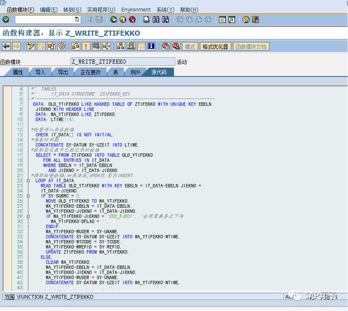Toggle Display/Change pencil icon
Viewport: 348px width, 311px height.
click(x=31, y=46)
